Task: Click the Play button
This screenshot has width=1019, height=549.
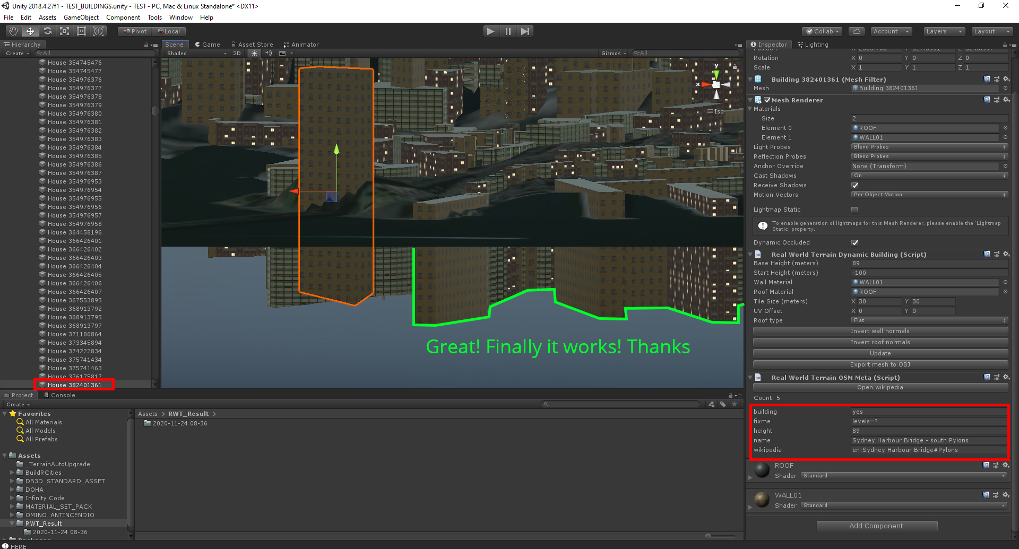Action: coord(491,31)
